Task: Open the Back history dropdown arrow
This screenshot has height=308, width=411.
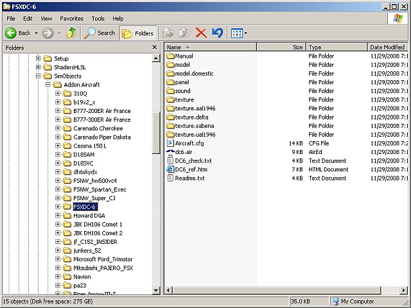Action: (36, 33)
